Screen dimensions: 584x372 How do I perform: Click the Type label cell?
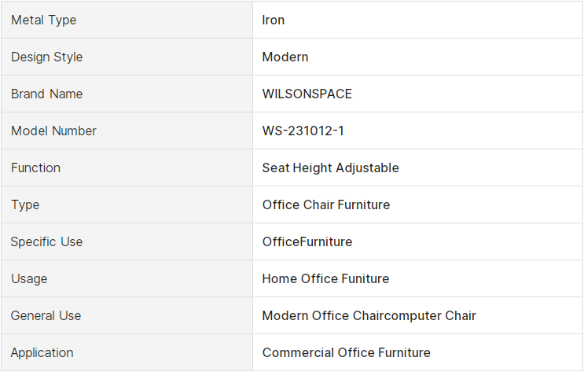tap(127, 204)
